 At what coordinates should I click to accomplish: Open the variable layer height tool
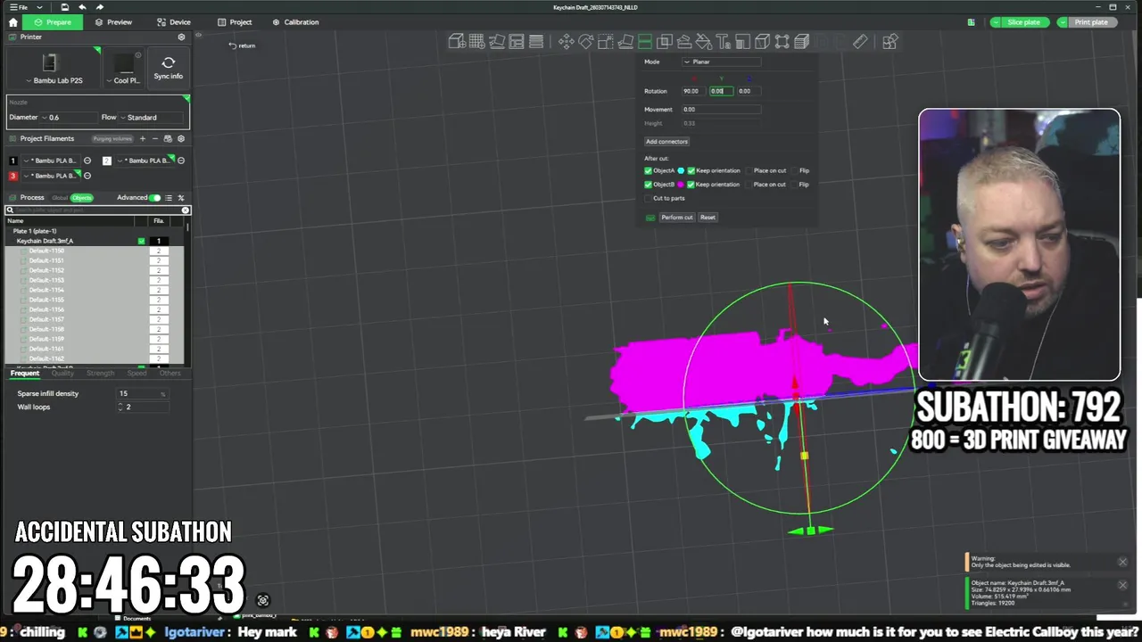[x=536, y=42]
